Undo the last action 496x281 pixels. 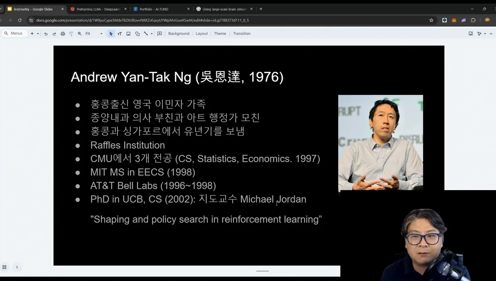[x=46, y=34]
